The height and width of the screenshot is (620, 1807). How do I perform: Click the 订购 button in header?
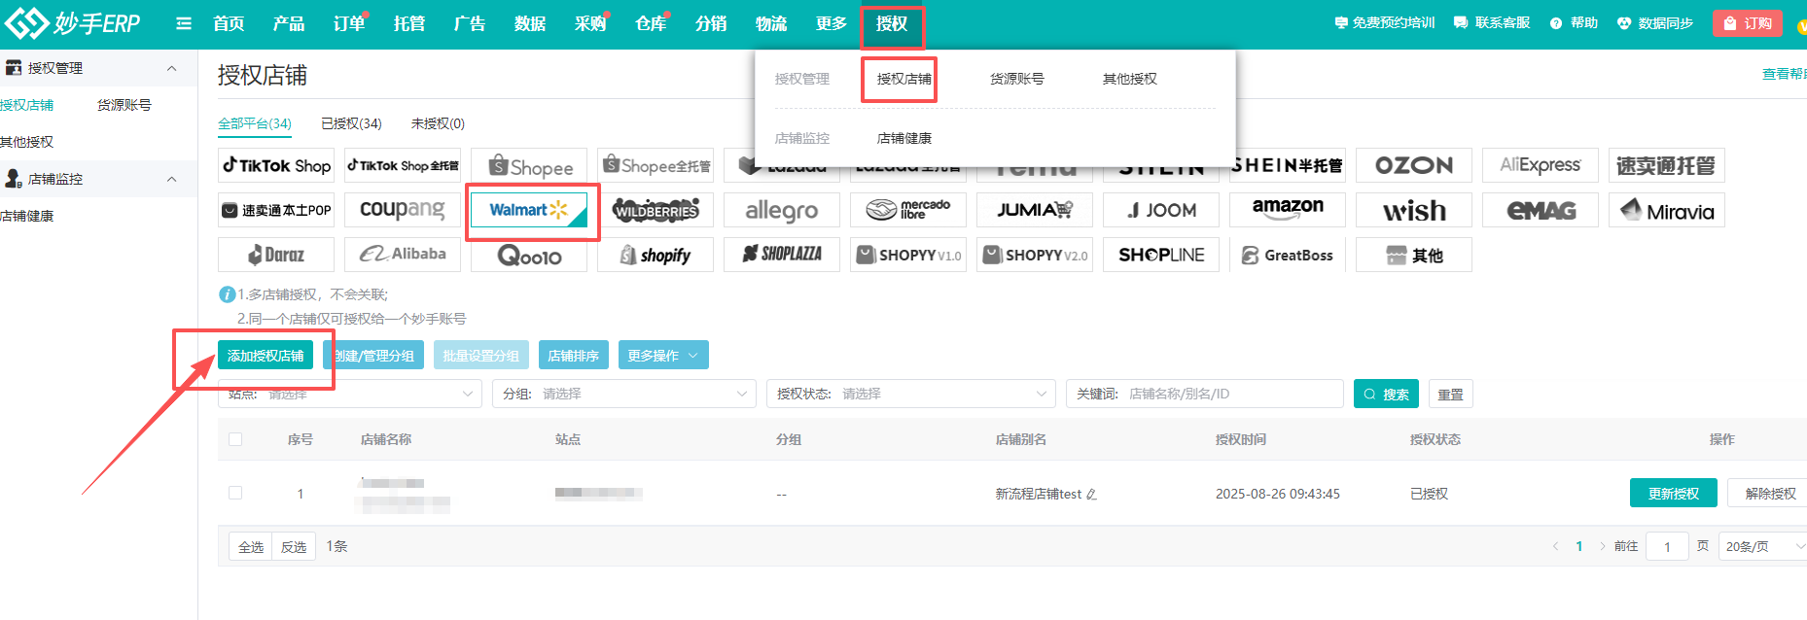click(1748, 23)
